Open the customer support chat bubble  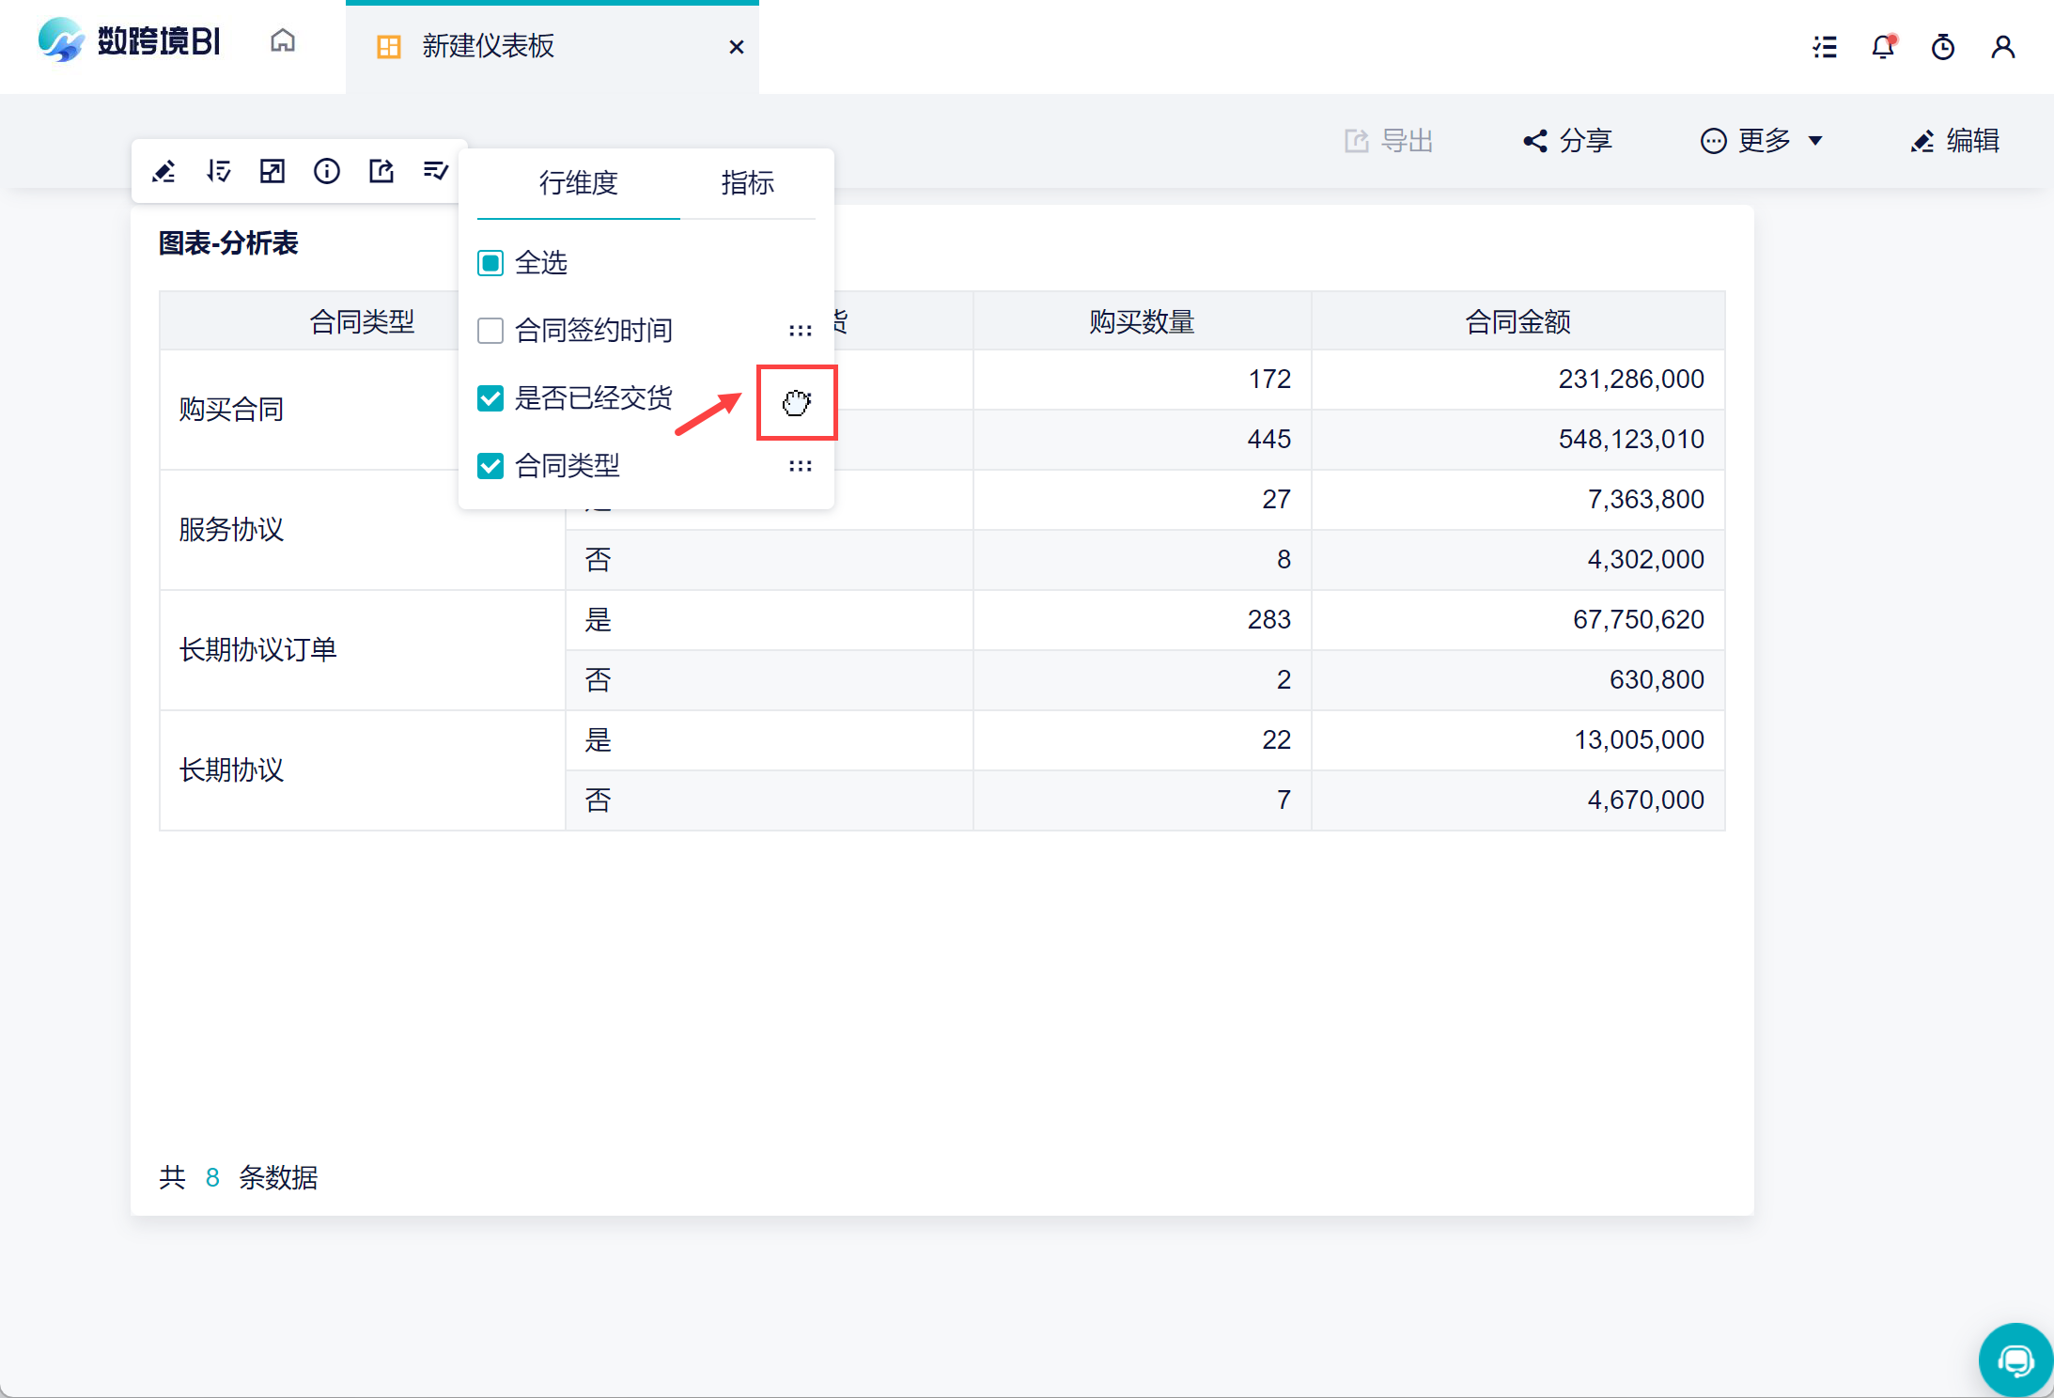[2015, 1359]
